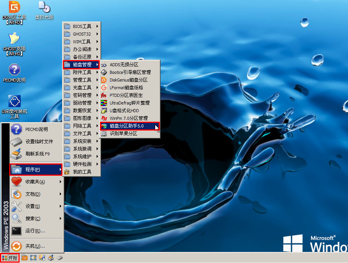
Task: Open 附件工具 menu folder
Action: pos(81,72)
